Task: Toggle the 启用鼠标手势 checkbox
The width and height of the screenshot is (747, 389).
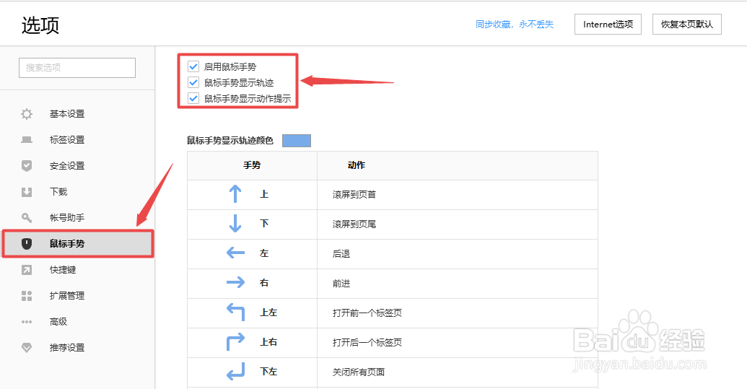Action: click(193, 66)
